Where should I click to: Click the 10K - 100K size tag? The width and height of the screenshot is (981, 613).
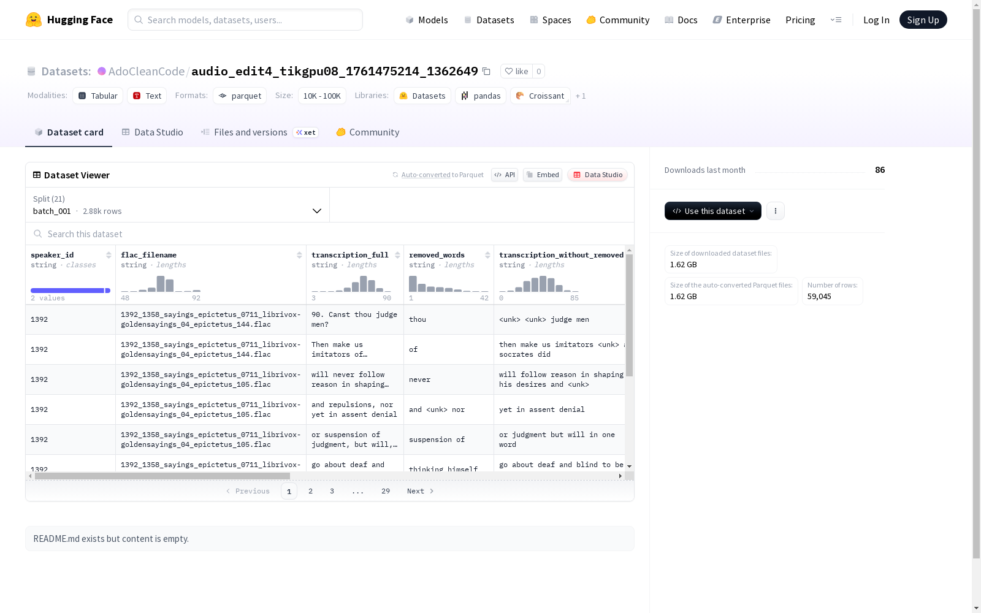coord(322,96)
